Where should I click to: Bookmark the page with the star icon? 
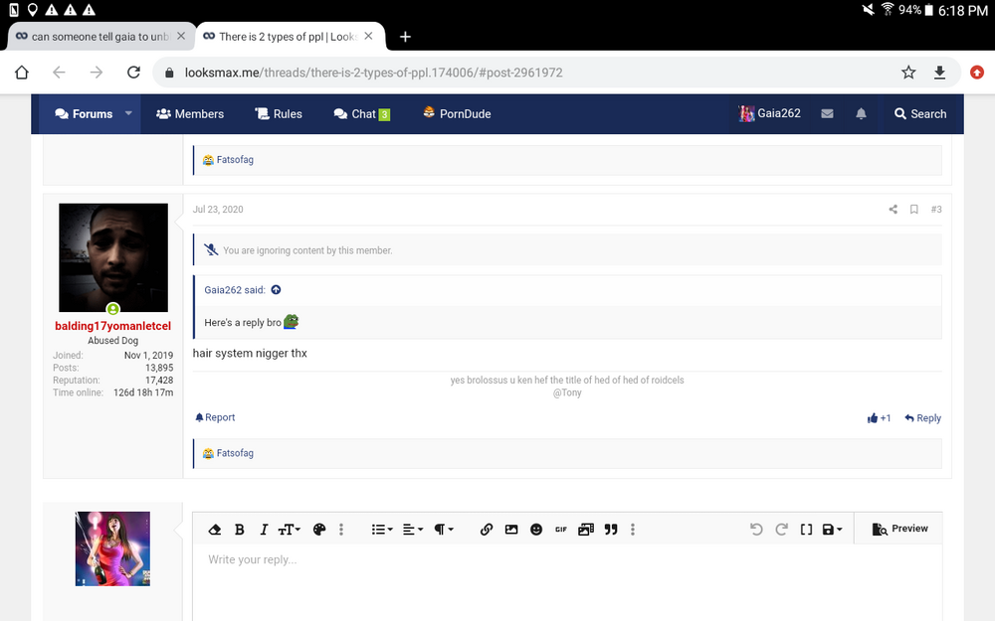[908, 73]
